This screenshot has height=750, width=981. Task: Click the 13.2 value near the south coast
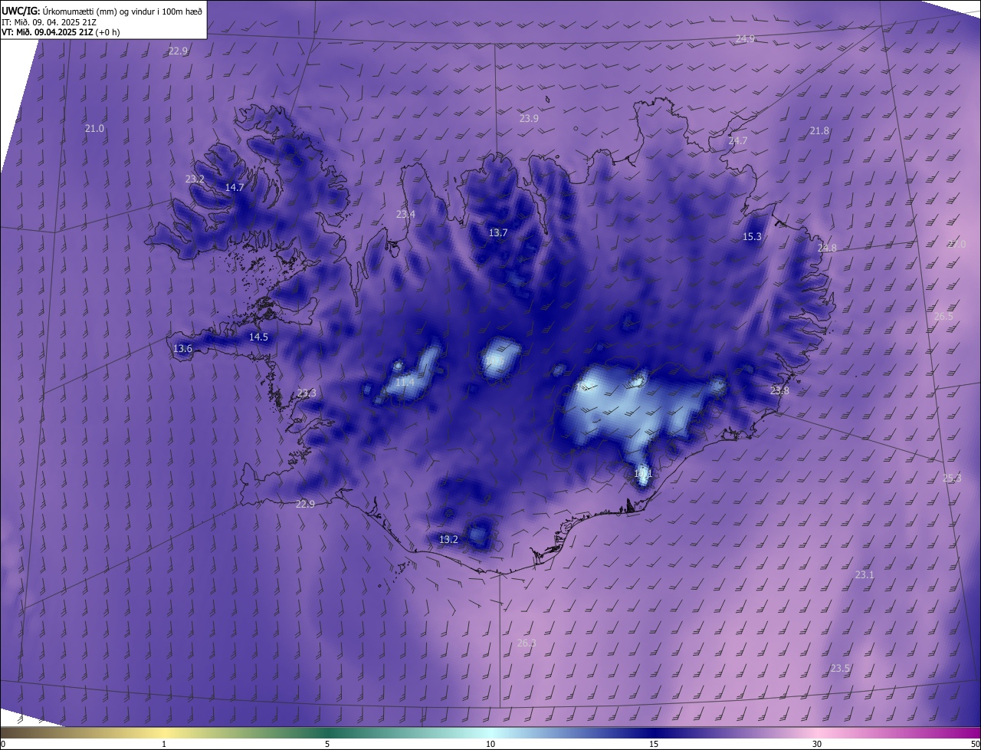point(448,540)
